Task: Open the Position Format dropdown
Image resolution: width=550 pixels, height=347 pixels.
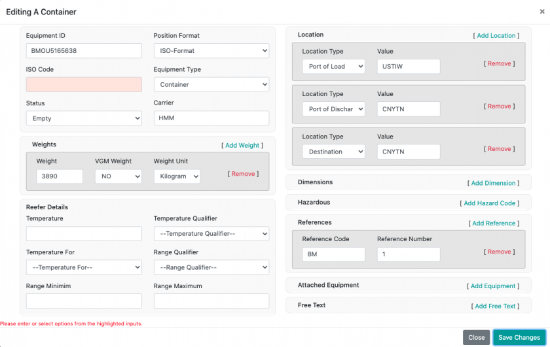Action: [211, 50]
